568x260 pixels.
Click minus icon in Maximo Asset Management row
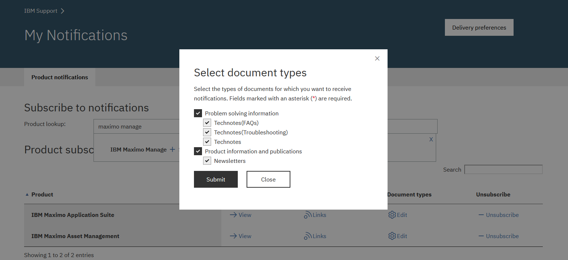click(481, 236)
